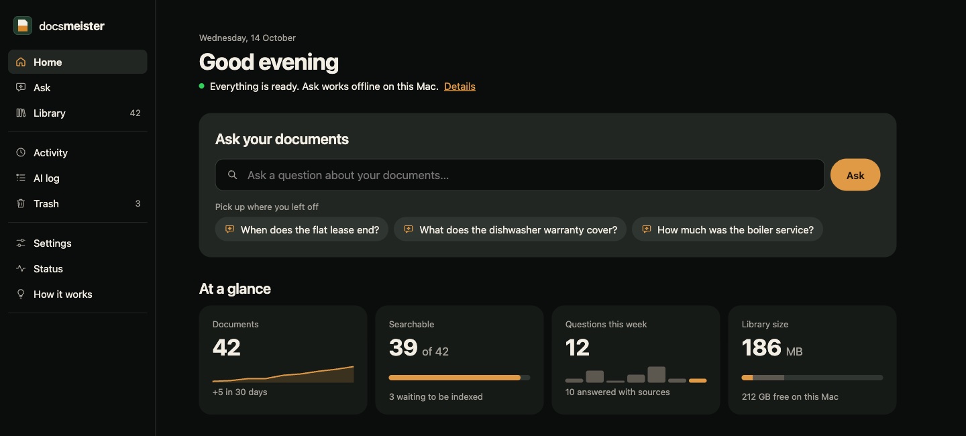This screenshot has height=436, width=966.
Task: Click '10 answered with sources' text
Action: coord(618,392)
